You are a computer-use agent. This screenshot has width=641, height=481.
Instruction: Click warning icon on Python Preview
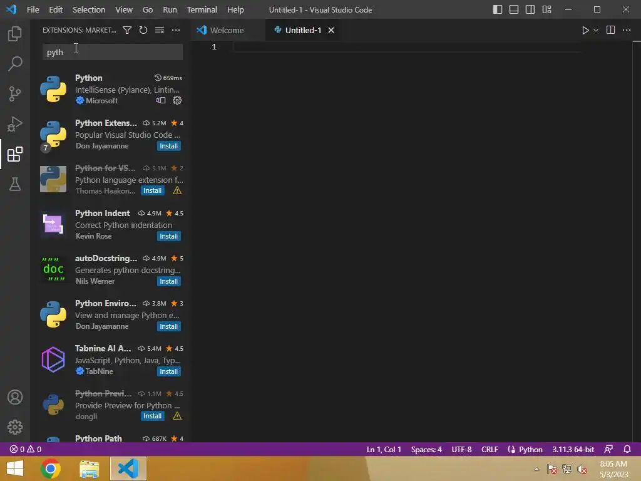point(177,416)
